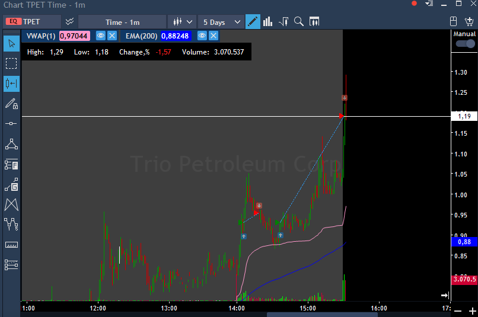Click the 1.00 price axis label
Viewport: 478px width, 317px height.
tap(461, 195)
